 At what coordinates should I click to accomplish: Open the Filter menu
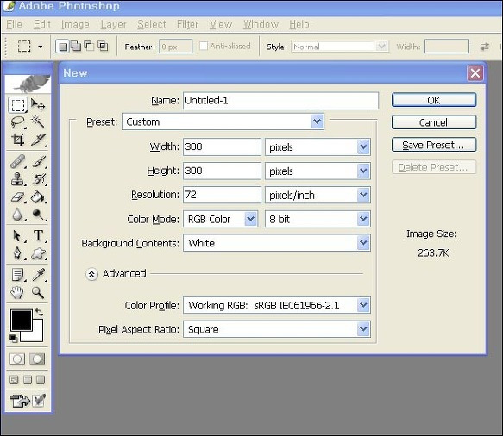[187, 24]
